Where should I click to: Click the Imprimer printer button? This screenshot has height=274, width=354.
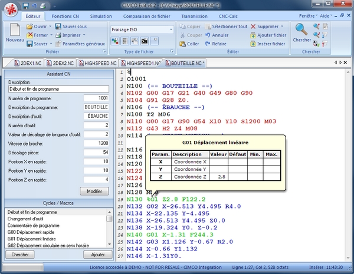click(x=68, y=35)
